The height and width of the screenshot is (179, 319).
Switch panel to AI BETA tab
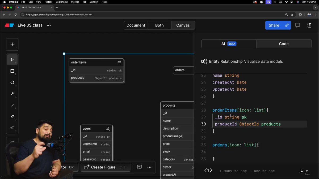[229, 44]
